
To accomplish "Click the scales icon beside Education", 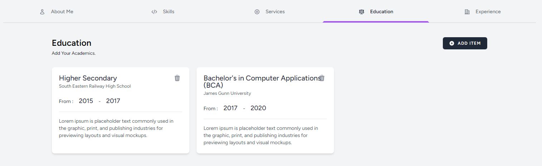I will 361,12.
